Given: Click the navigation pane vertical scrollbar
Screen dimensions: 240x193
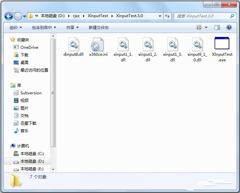Looking at the screenshot, I should coord(53,92).
